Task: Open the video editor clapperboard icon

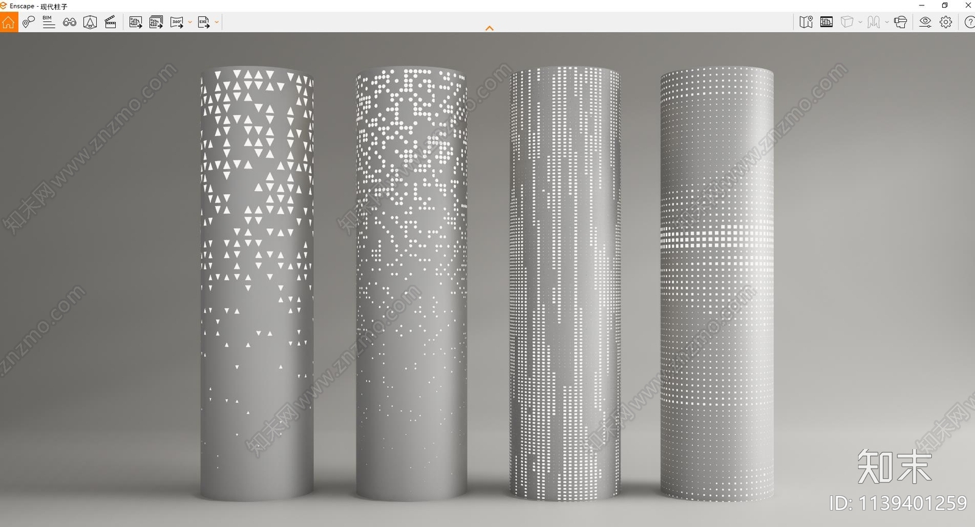Action: 110,23
